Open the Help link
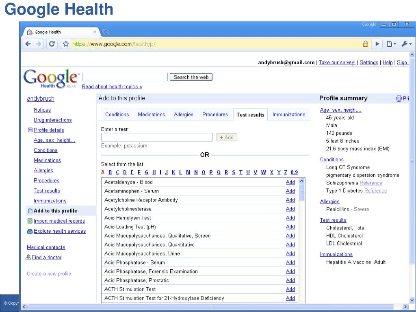 coord(387,62)
